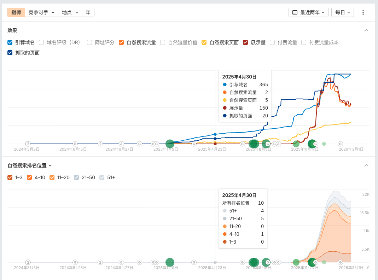Click the 22K axis label
Screen dimensions: 378x280
(x=366, y=194)
